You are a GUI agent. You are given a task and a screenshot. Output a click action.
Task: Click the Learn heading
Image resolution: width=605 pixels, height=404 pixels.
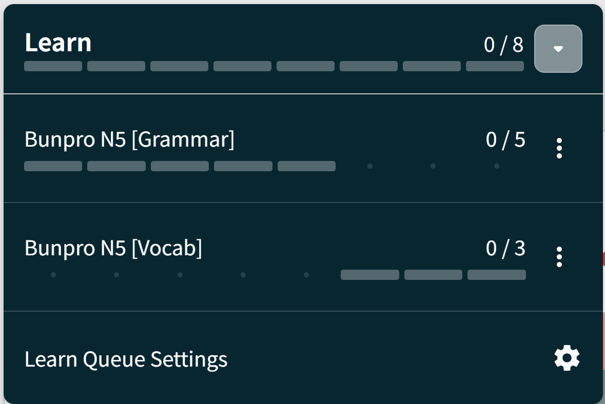(58, 43)
